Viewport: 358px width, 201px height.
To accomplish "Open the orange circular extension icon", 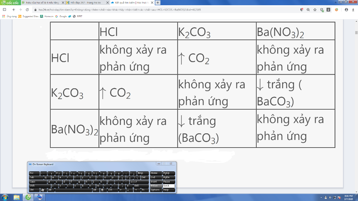I will pos(336,10).
